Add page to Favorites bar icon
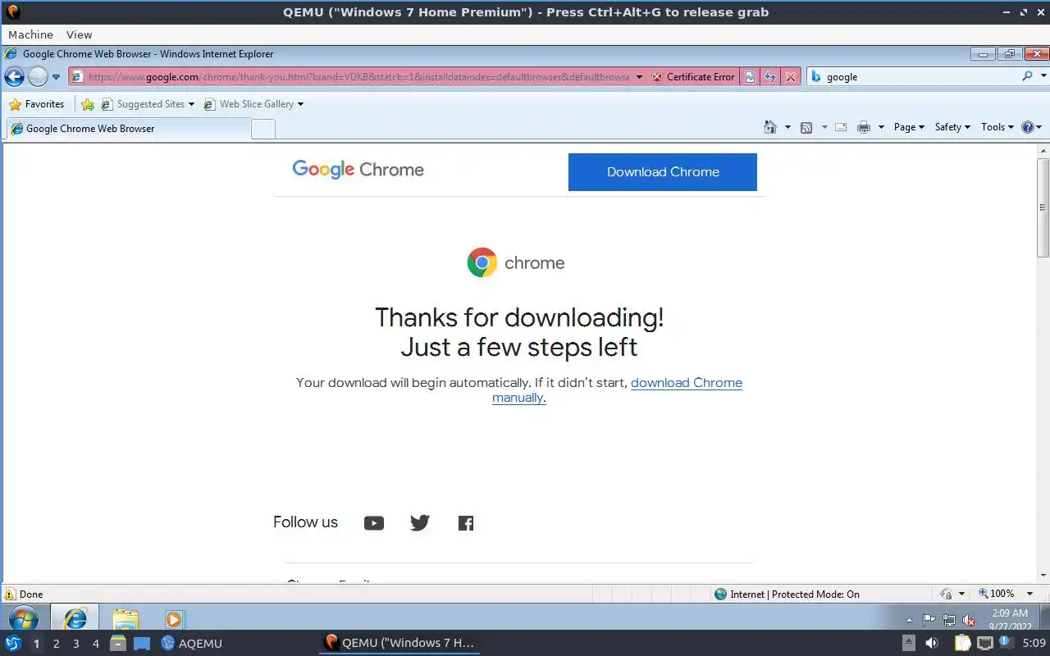This screenshot has width=1050, height=656. [x=87, y=104]
